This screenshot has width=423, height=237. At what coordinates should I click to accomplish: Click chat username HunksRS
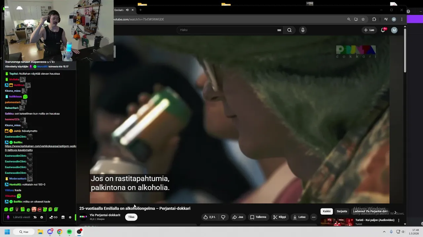tap(15, 185)
